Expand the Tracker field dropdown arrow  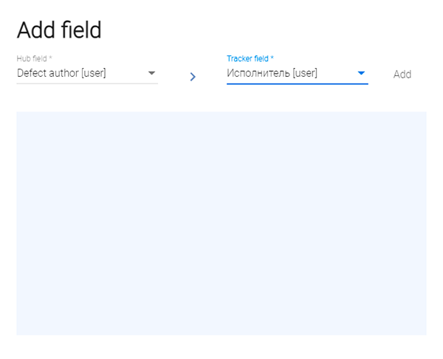click(x=361, y=73)
